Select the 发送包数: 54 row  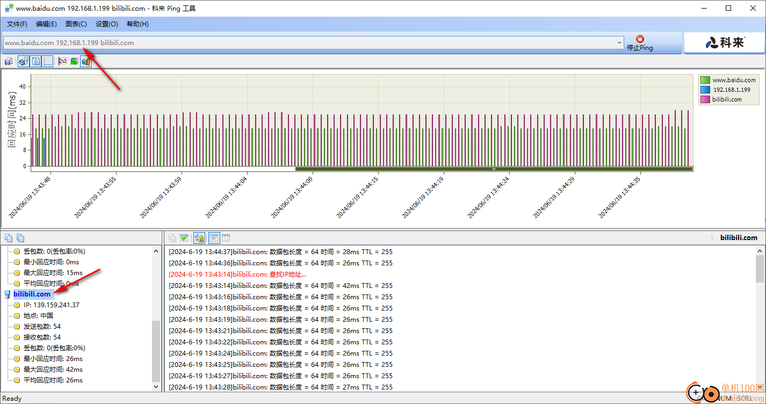(x=42, y=326)
